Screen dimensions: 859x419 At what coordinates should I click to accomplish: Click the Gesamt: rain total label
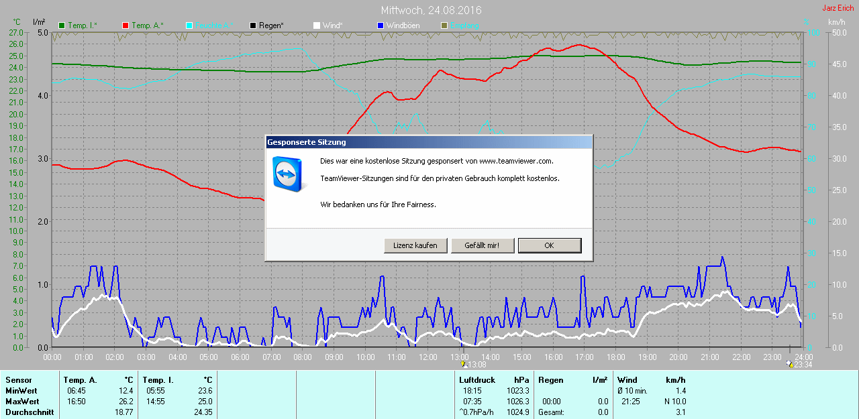pos(551,412)
